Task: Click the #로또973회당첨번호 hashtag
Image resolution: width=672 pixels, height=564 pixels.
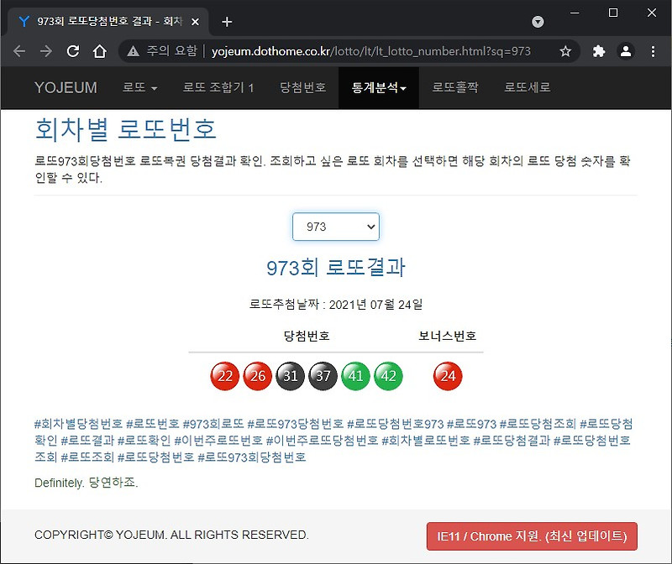Action: (252, 457)
